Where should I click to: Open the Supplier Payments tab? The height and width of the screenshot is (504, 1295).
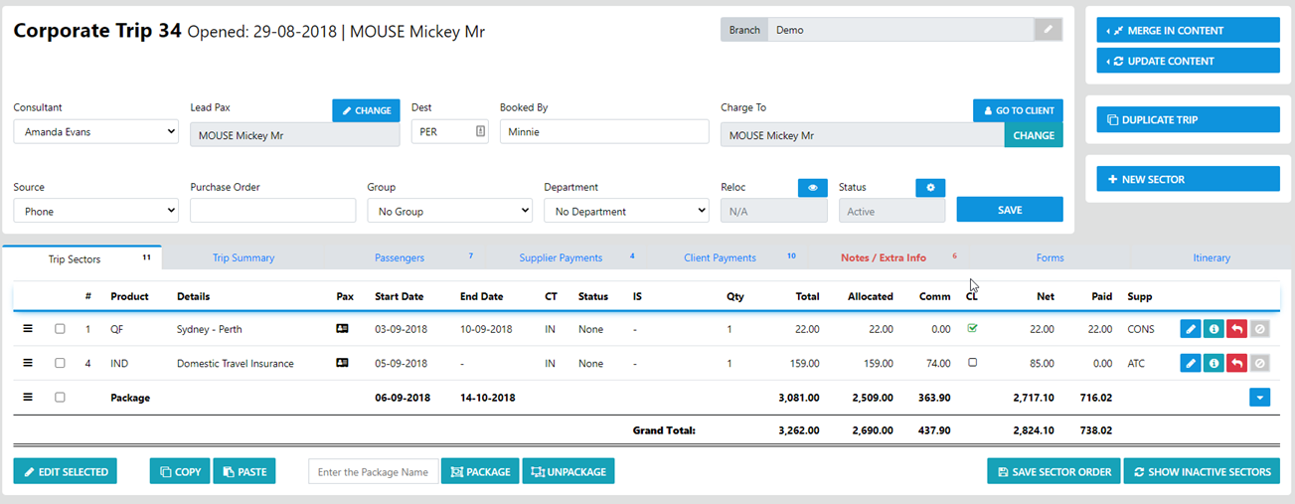(x=561, y=257)
